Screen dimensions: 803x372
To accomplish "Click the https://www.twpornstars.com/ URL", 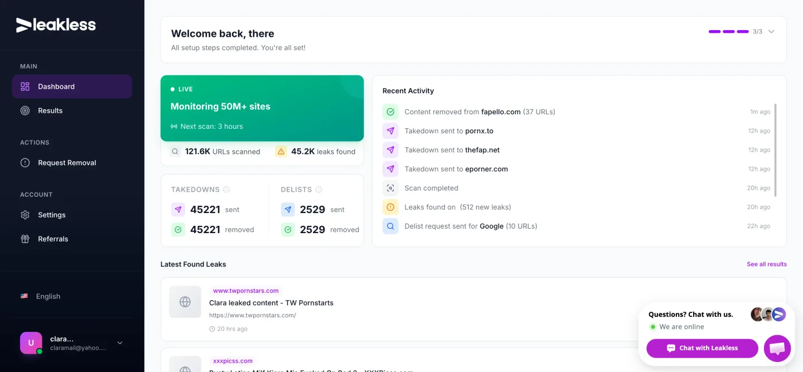I will point(253,315).
